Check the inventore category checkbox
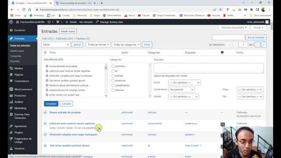281x158 pixels. [x=113, y=81]
